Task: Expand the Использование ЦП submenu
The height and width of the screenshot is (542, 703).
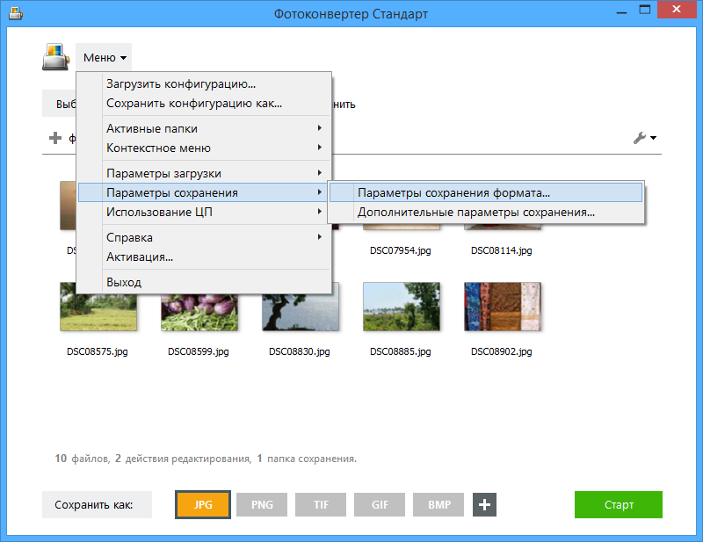Action: click(x=204, y=212)
